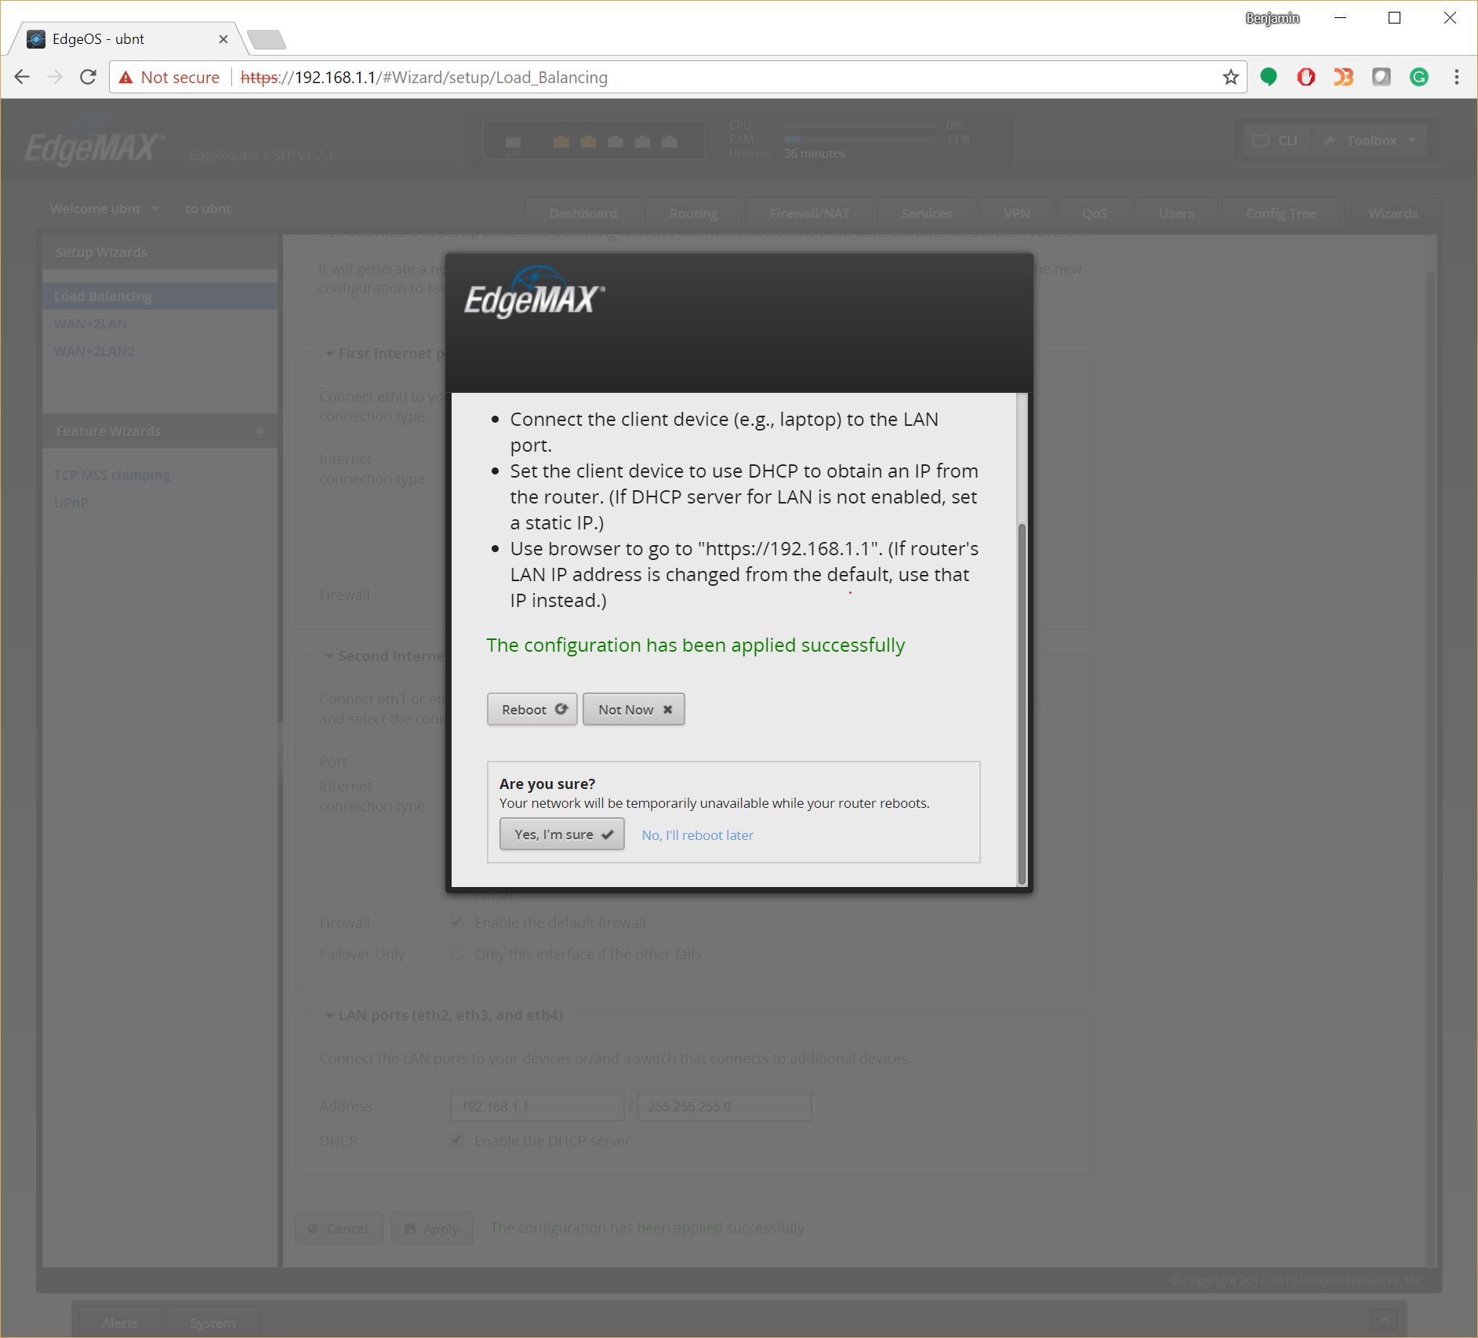
Task: Reload the page with refresh icon
Action: [88, 77]
